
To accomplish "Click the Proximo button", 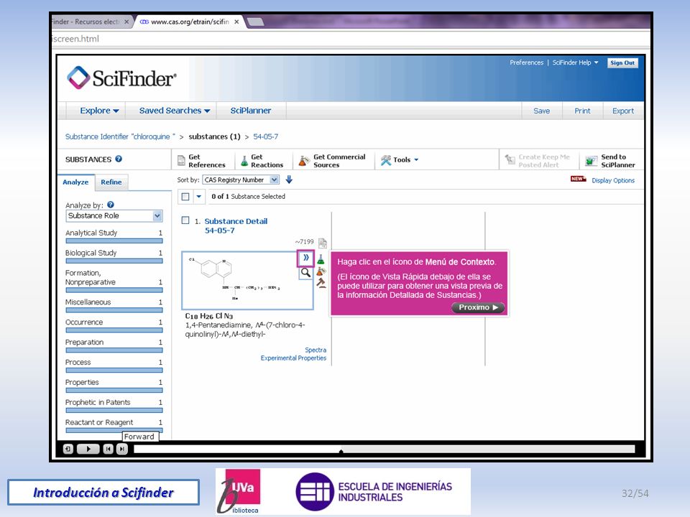I will point(478,307).
